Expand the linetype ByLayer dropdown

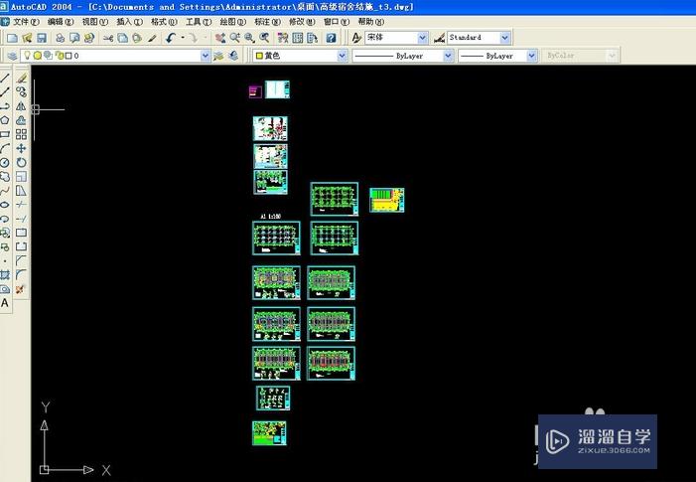tap(448, 56)
